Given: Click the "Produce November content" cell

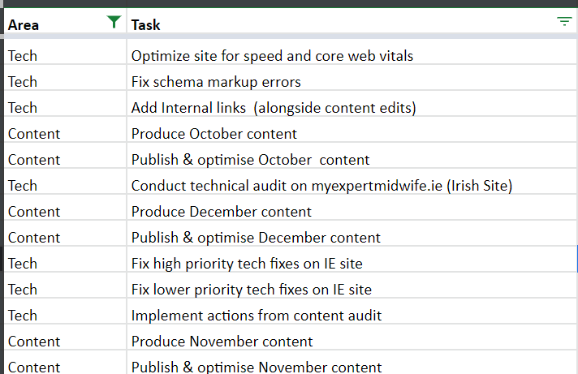Looking at the screenshot, I should click(x=222, y=342).
